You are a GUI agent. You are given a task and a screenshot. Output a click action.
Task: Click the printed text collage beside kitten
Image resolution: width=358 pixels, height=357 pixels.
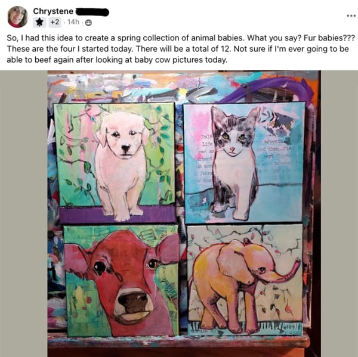[205, 159]
